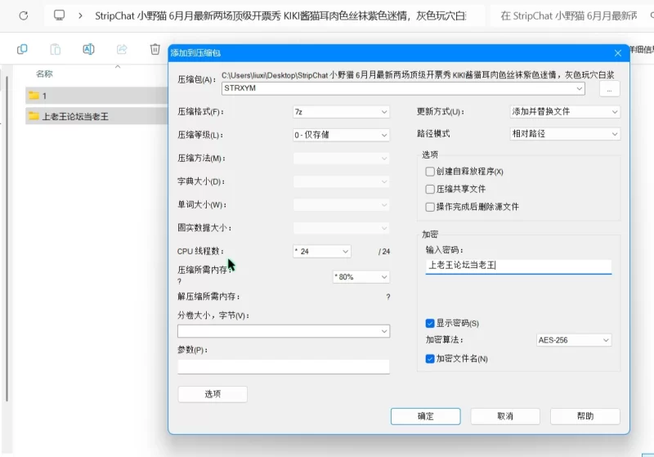The width and height of the screenshot is (654, 457).
Task: Click the Explorer paste toolbar icon
Action: tap(55, 49)
